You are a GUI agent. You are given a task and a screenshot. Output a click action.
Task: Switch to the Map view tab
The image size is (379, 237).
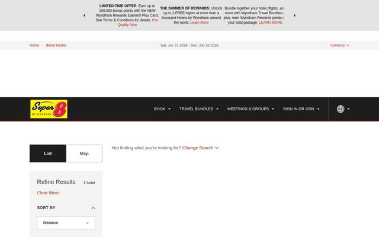coord(84,153)
